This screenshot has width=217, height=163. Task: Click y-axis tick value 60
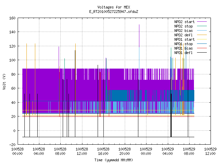pyautogui.click(x=14, y=88)
